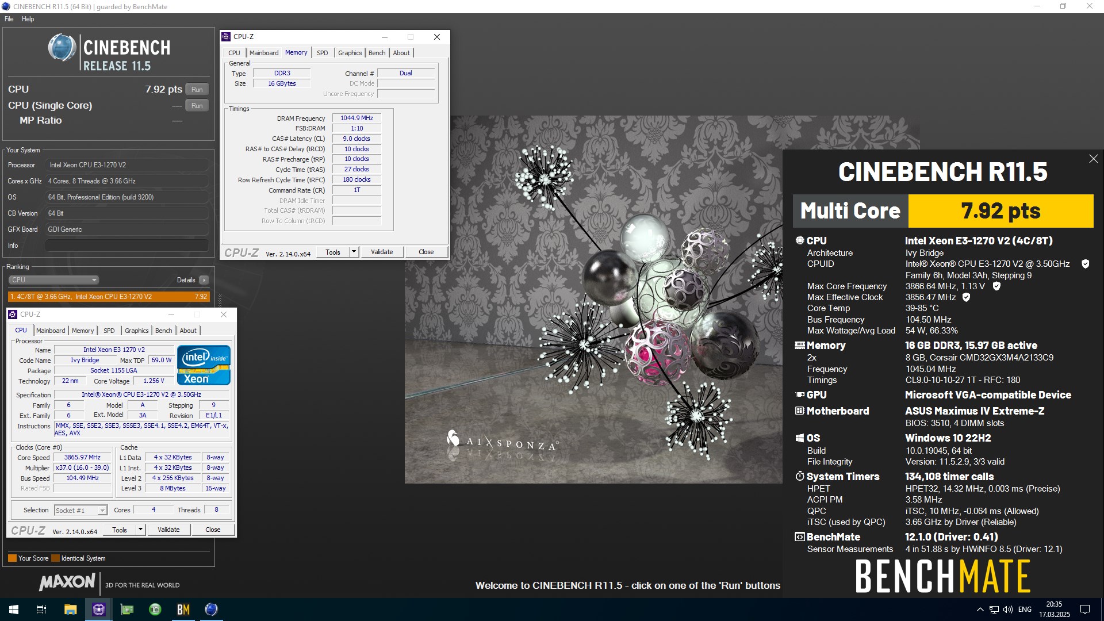This screenshot has height=621, width=1104.
Task: Open Bench tab in memory CPU-Z window
Action: click(377, 53)
